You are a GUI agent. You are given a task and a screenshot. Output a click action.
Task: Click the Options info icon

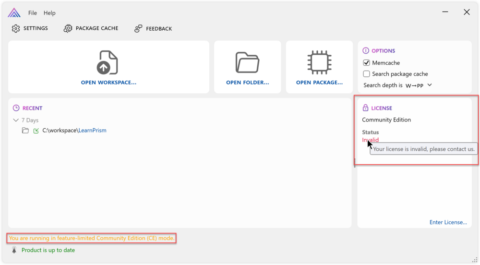(x=365, y=50)
